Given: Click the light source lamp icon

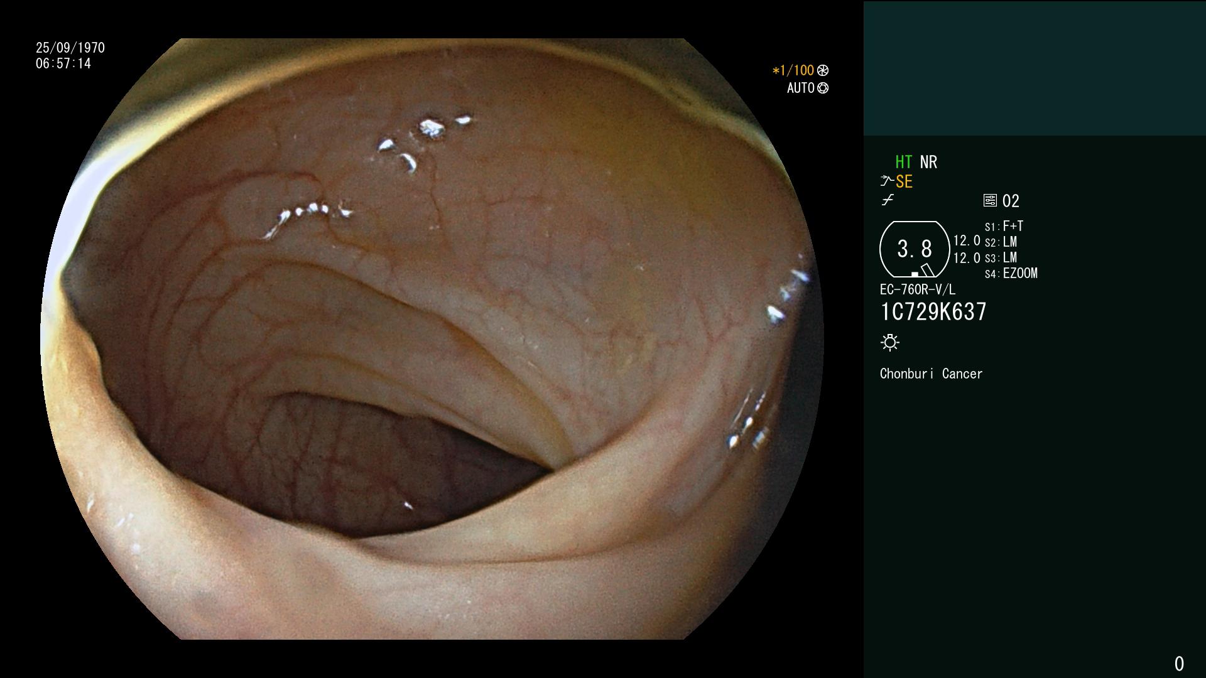Looking at the screenshot, I should (x=890, y=342).
